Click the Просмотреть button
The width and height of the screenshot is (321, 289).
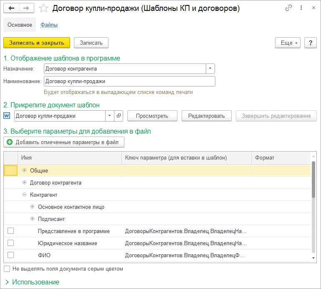coord(152,116)
